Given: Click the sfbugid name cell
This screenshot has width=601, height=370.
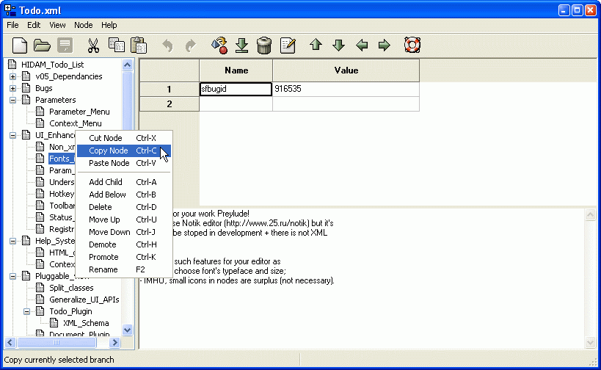Looking at the screenshot, I should [236, 89].
